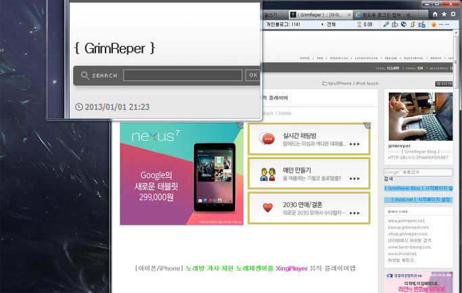This screenshot has height=293, width=462.
Task: Select the eyedropper toolbar icon
Action: click(x=386, y=24)
